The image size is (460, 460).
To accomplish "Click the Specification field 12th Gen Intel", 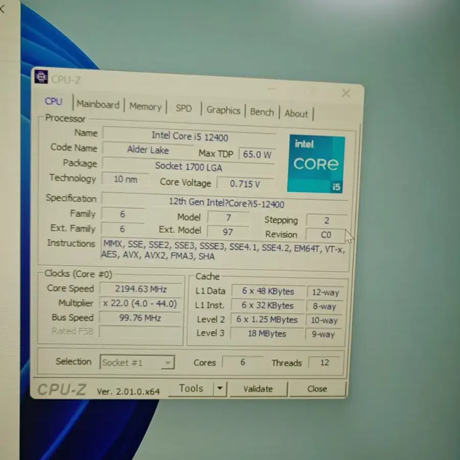I will 225,202.
